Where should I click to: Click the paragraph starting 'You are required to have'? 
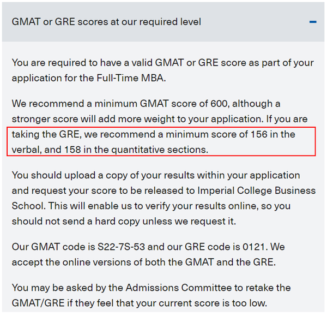click(162, 70)
